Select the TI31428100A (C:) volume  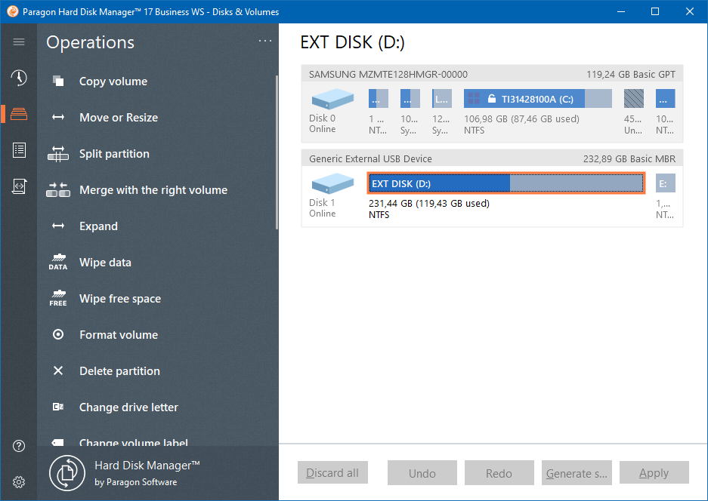538,99
